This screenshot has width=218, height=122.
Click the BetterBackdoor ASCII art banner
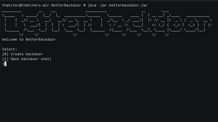coord(107,23)
